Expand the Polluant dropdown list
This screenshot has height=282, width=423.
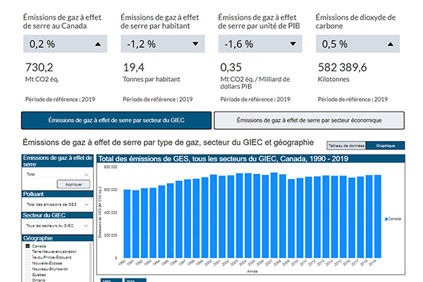click(x=56, y=204)
